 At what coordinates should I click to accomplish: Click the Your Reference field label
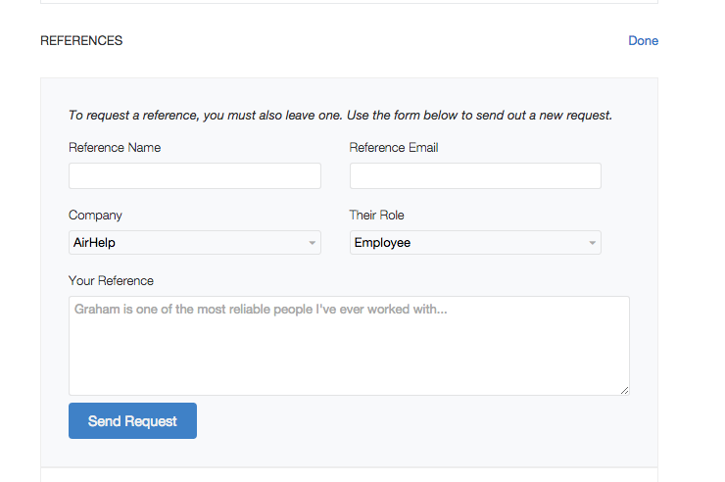click(111, 280)
